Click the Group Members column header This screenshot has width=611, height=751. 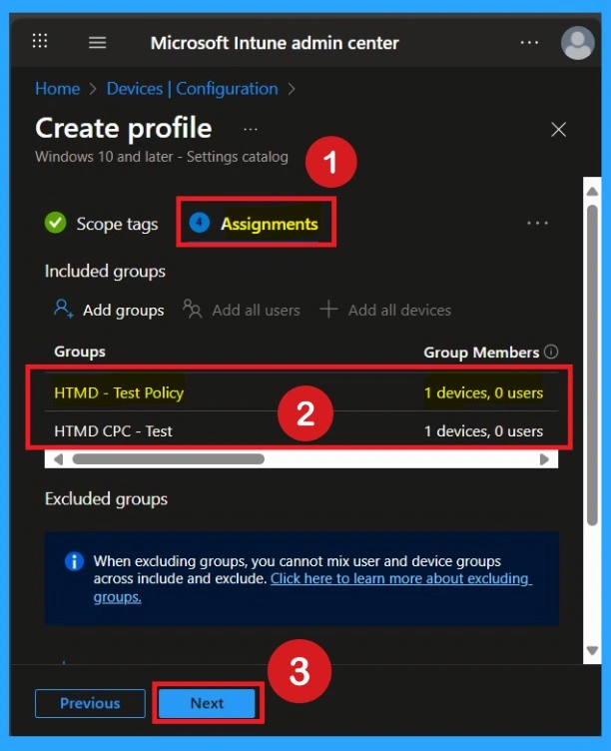[481, 353]
